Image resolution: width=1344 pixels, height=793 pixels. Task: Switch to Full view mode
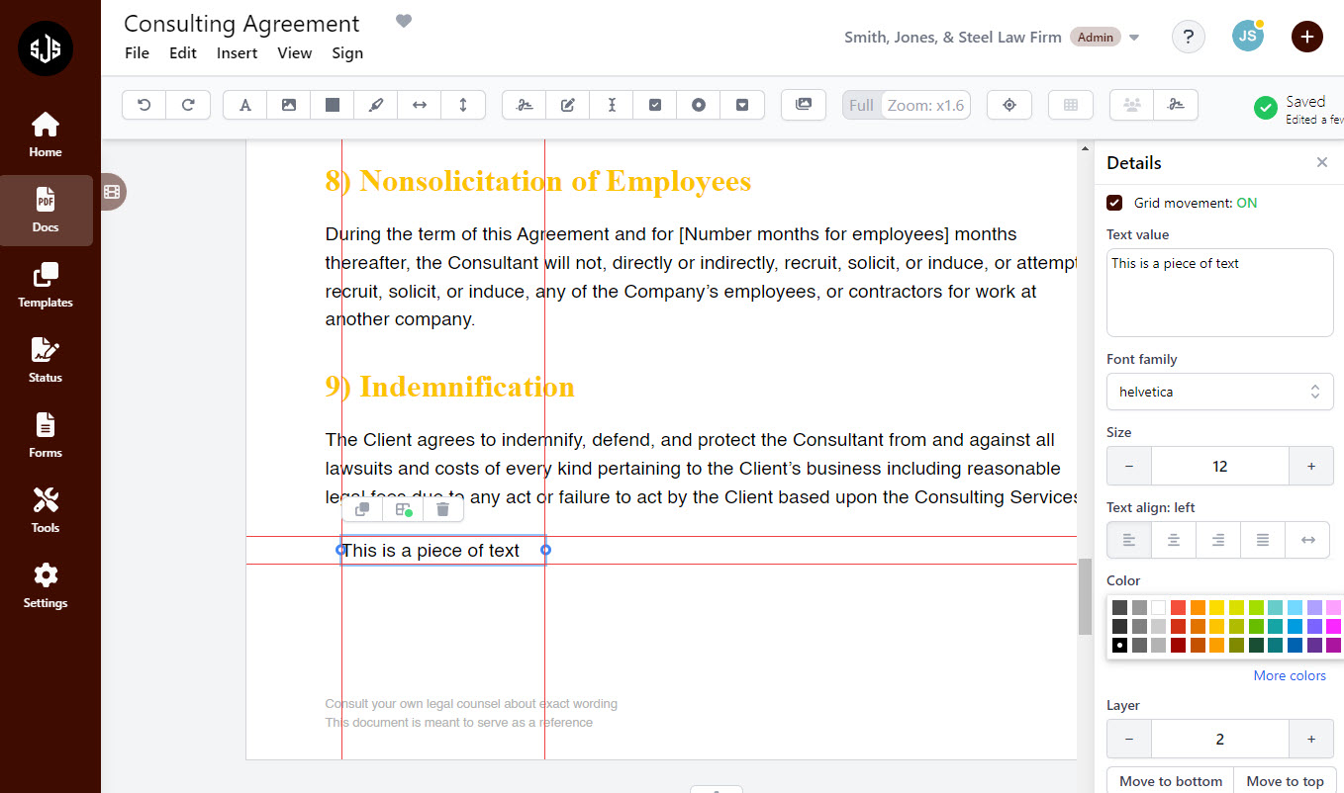pyautogui.click(x=861, y=105)
